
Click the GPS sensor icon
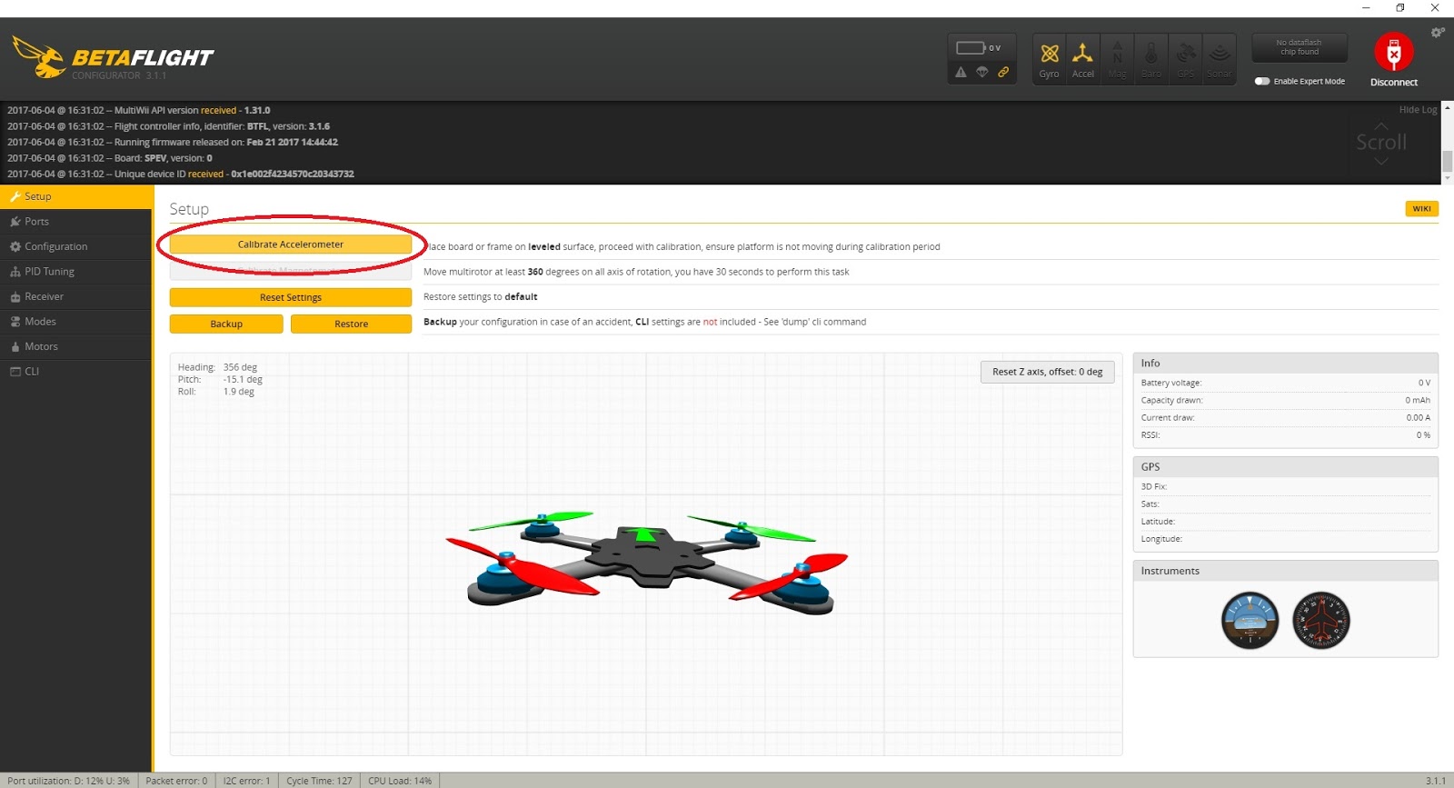(x=1186, y=55)
